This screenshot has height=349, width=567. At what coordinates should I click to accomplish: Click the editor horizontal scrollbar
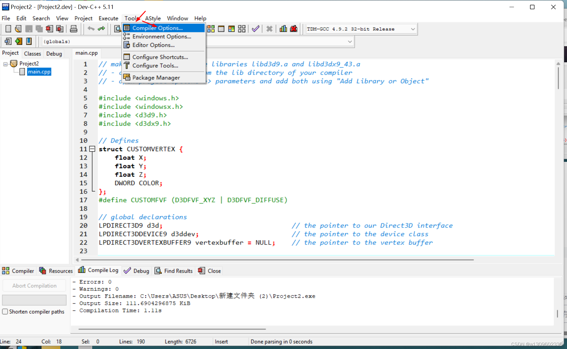click(x=277, y=260)
